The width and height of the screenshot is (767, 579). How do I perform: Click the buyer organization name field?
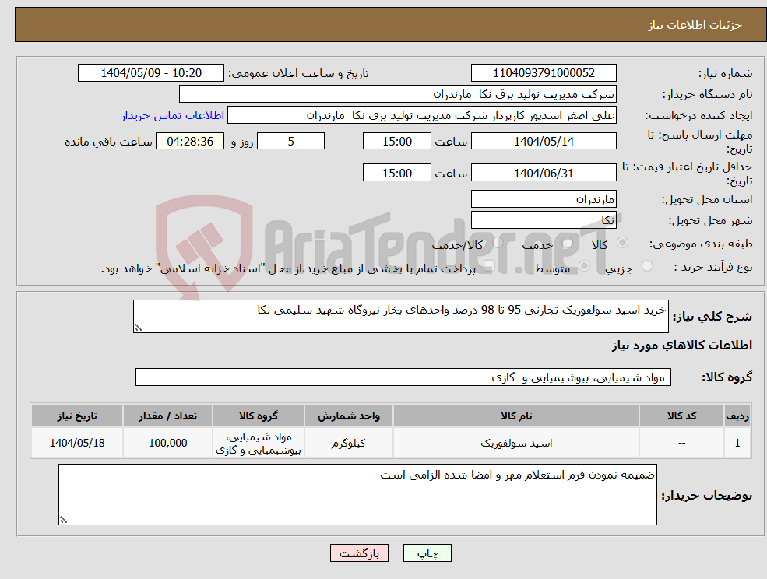point(398,94)
